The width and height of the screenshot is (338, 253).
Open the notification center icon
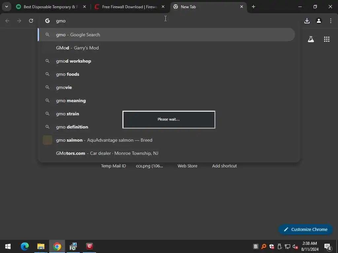coord(328,247)
